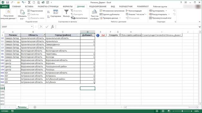Switch to Page Layout view in status bar
The height and width of the screenshot is (113, 202).
[163, 111]
